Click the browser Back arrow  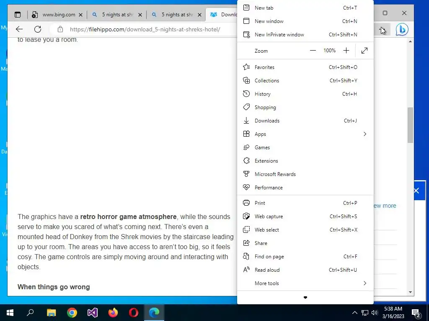[x=19, y=29]
